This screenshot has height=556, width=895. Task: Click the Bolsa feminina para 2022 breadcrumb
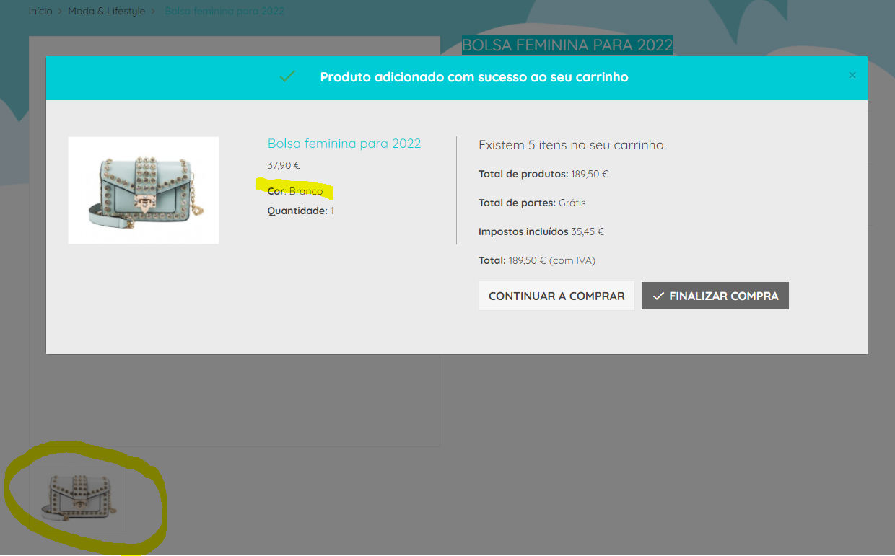click(x=224, y=12)
